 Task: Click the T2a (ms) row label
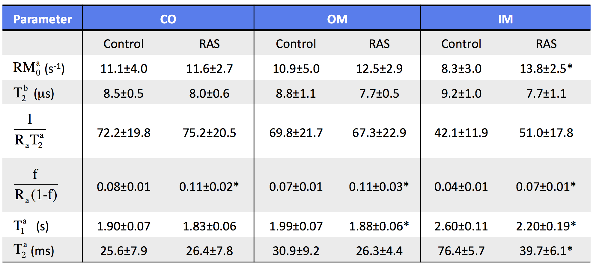click(x=34, y=250)
